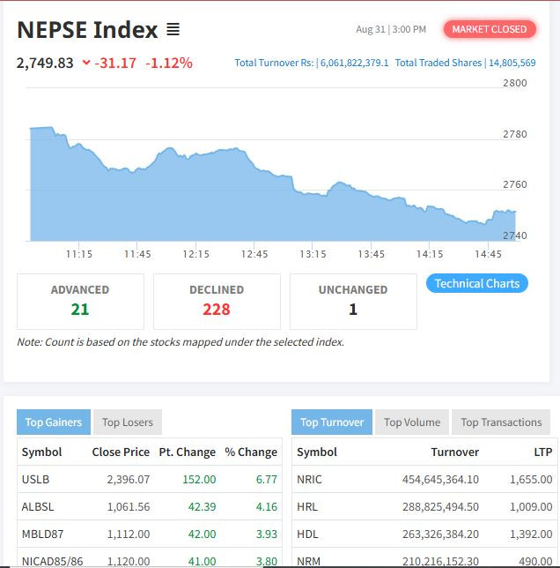Select the Top Turnover tab
Image resolution: width=560 pixels, height=568 pixels.
click(x=331, y=422)
